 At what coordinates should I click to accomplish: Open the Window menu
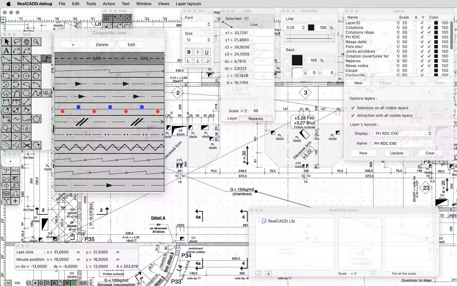click(144, 4)
